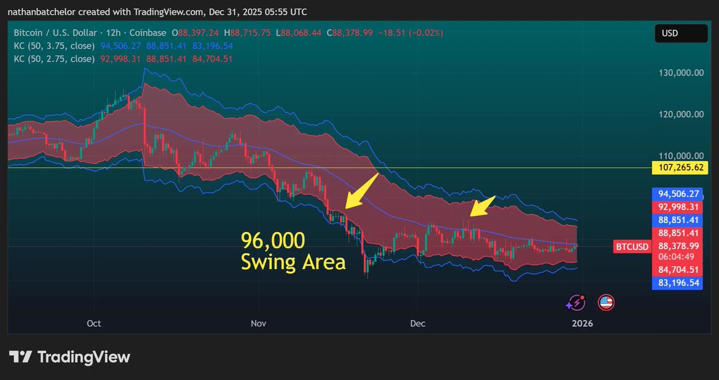719x380 pixels.
Task: Select the BTCUSD price label
Action: click(632, 246)
